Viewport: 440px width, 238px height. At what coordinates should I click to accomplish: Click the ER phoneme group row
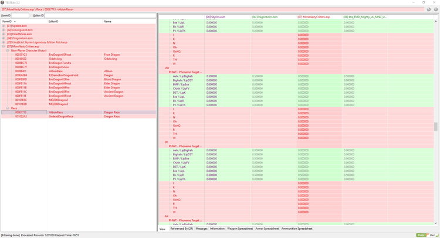tap(296, 142)
